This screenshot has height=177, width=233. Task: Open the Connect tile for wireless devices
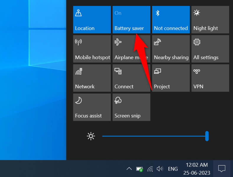[131, 78]
